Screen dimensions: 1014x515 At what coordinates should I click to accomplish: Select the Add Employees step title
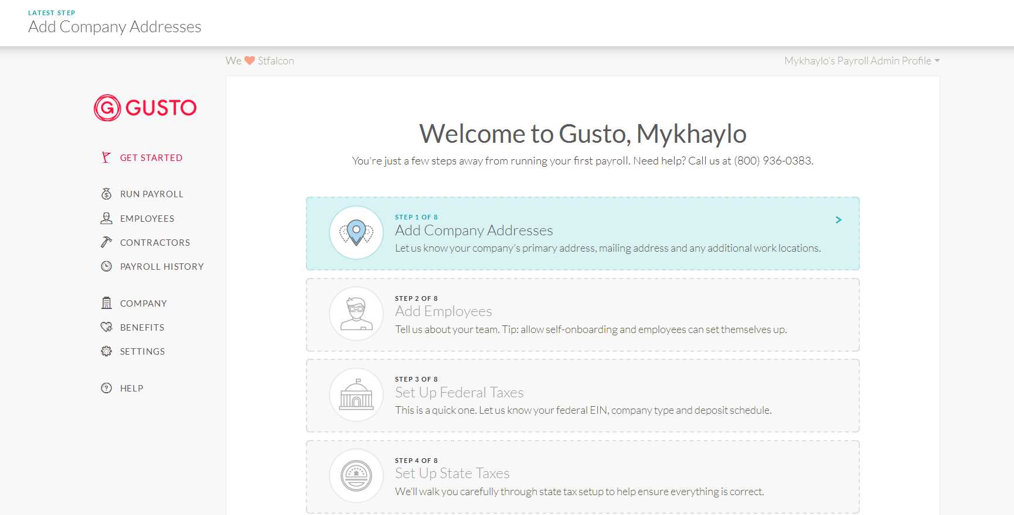coord(443,311)
